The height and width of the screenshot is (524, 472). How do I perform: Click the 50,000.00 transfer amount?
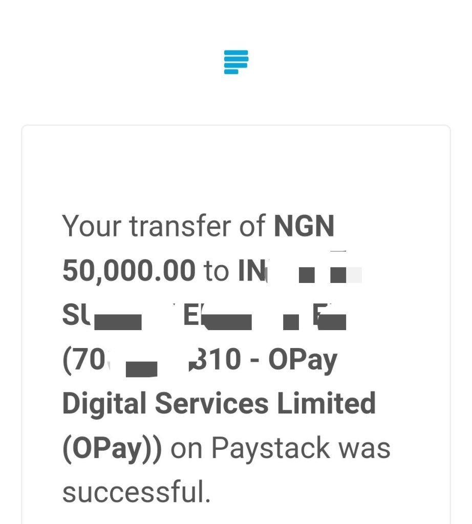tap(128, 270)
